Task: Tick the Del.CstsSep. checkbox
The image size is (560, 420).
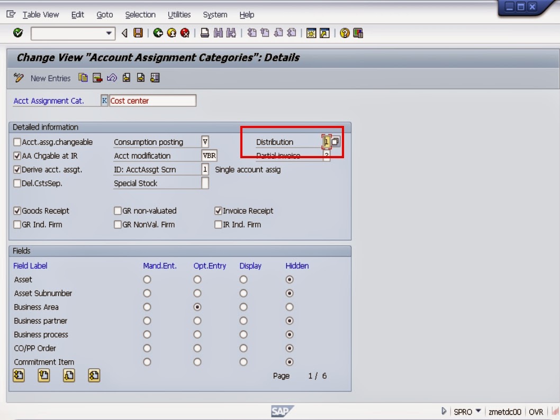Action: point(17,183)
